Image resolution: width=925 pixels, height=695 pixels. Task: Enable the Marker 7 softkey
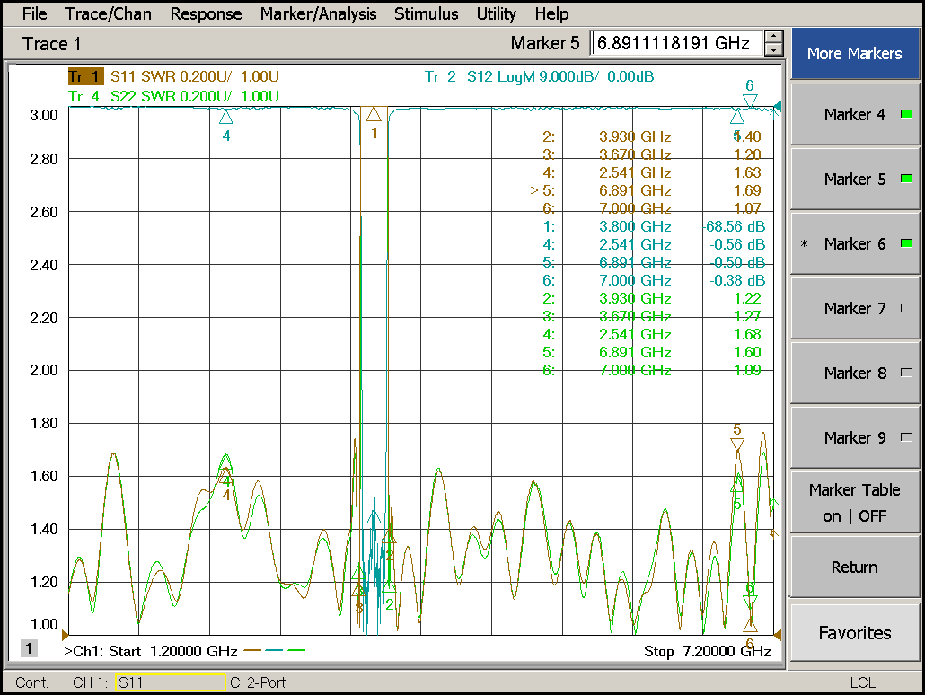[854, 309]
